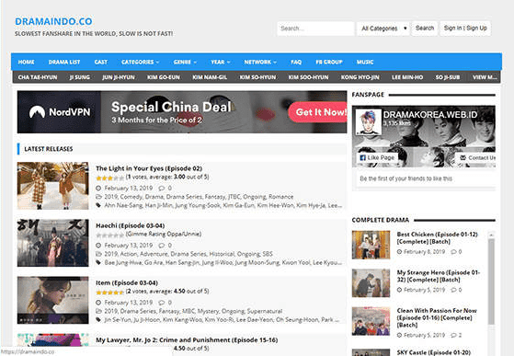Open the Best Chicken thumbnail
This screenshot has width=514, height=356.
(x=371, y=245)
